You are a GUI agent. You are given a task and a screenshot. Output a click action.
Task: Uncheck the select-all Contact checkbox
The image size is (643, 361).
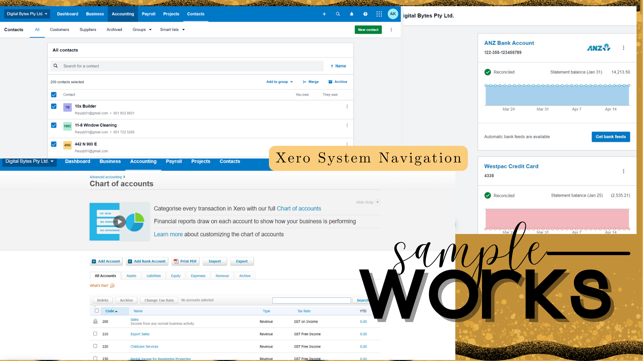pos(54,95)
